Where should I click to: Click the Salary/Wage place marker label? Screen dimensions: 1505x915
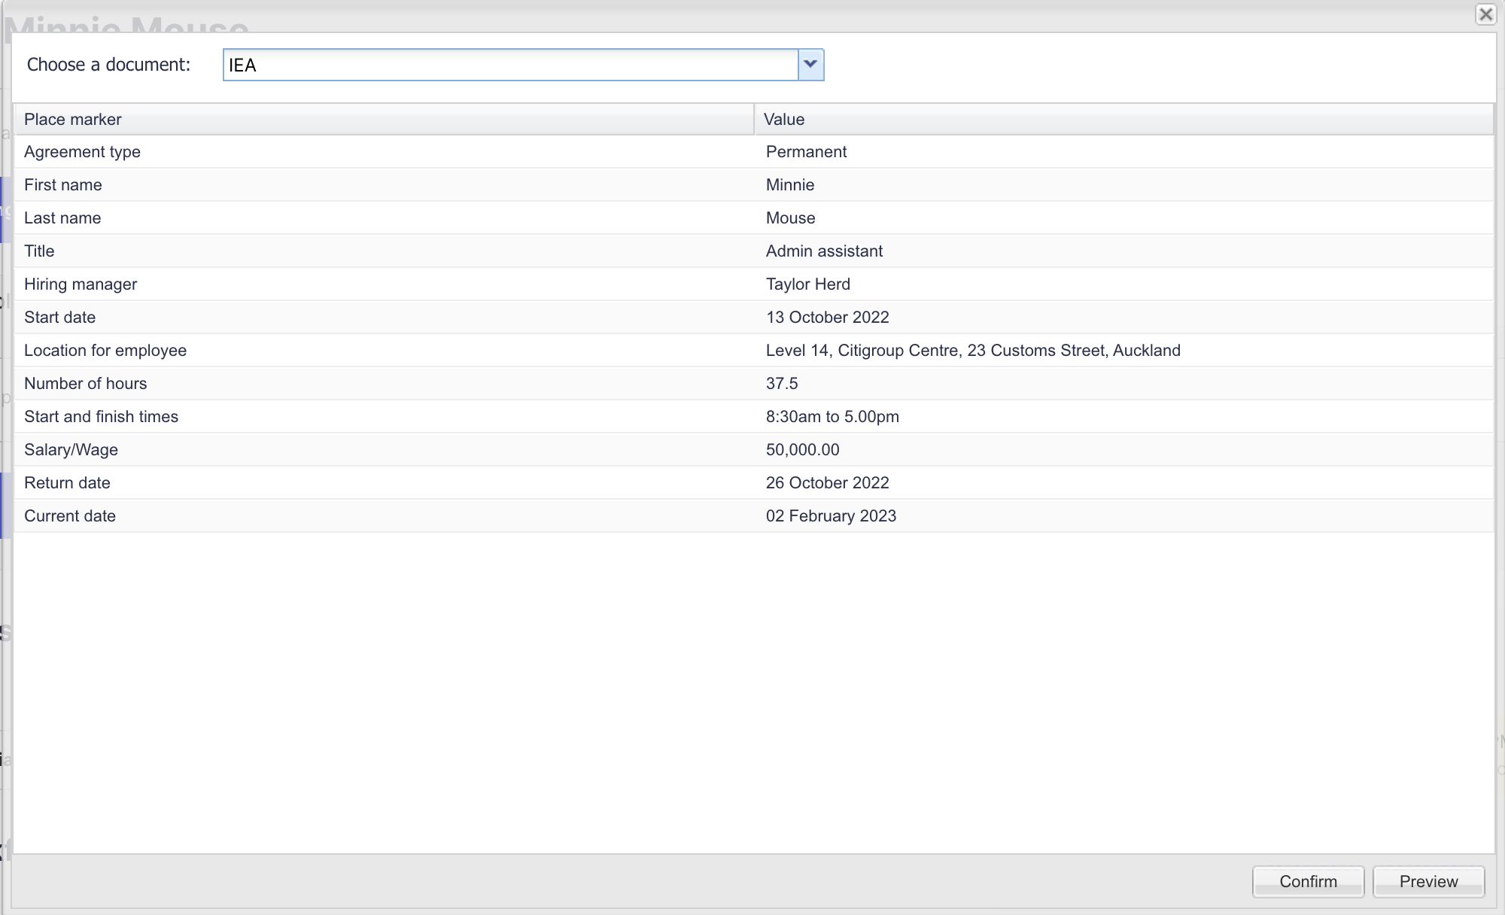point(71,450)
